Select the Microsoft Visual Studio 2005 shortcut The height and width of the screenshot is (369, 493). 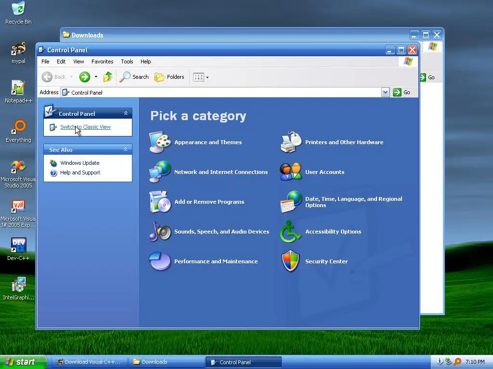18,174
